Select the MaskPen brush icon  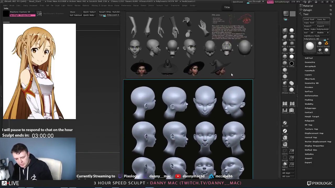point(285,144)
